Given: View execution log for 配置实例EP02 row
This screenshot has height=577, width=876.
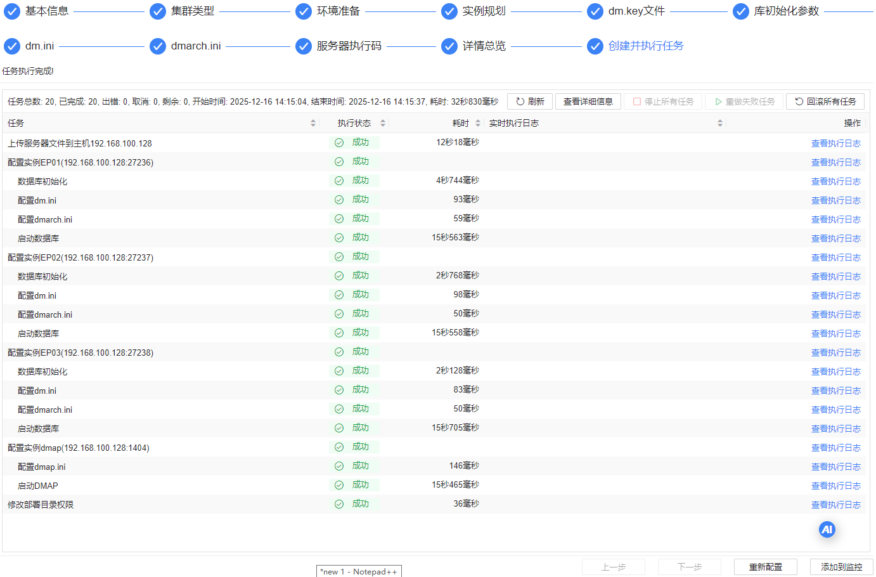Looking at the screenshot, I should click(836, 257).
